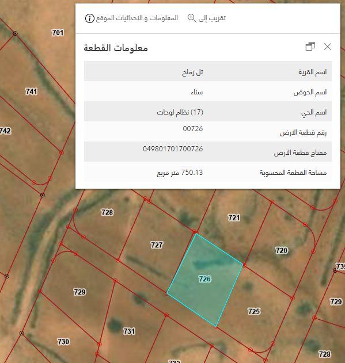Screen dimensions: 345x363
Task: Click the parcel 721 label
Action: click(234, 217)
